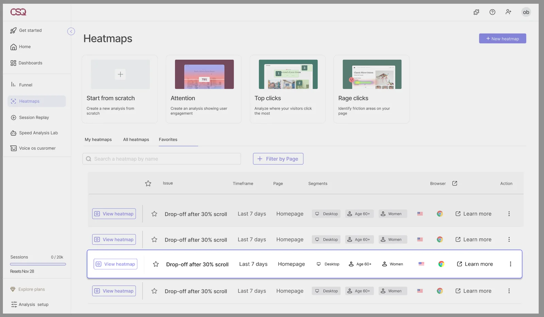
Task: Click the New heatmap button
Action: pos(503,38)
